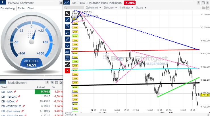Expand the Configs panel
This screenshot has height=116, width=210.
(x=71, y=115)
